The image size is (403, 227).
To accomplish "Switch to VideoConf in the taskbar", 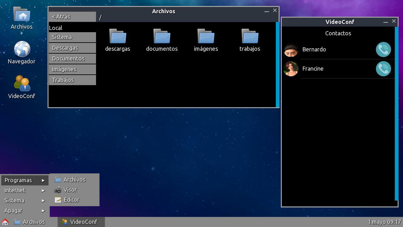I will click(x=81, y=222).
